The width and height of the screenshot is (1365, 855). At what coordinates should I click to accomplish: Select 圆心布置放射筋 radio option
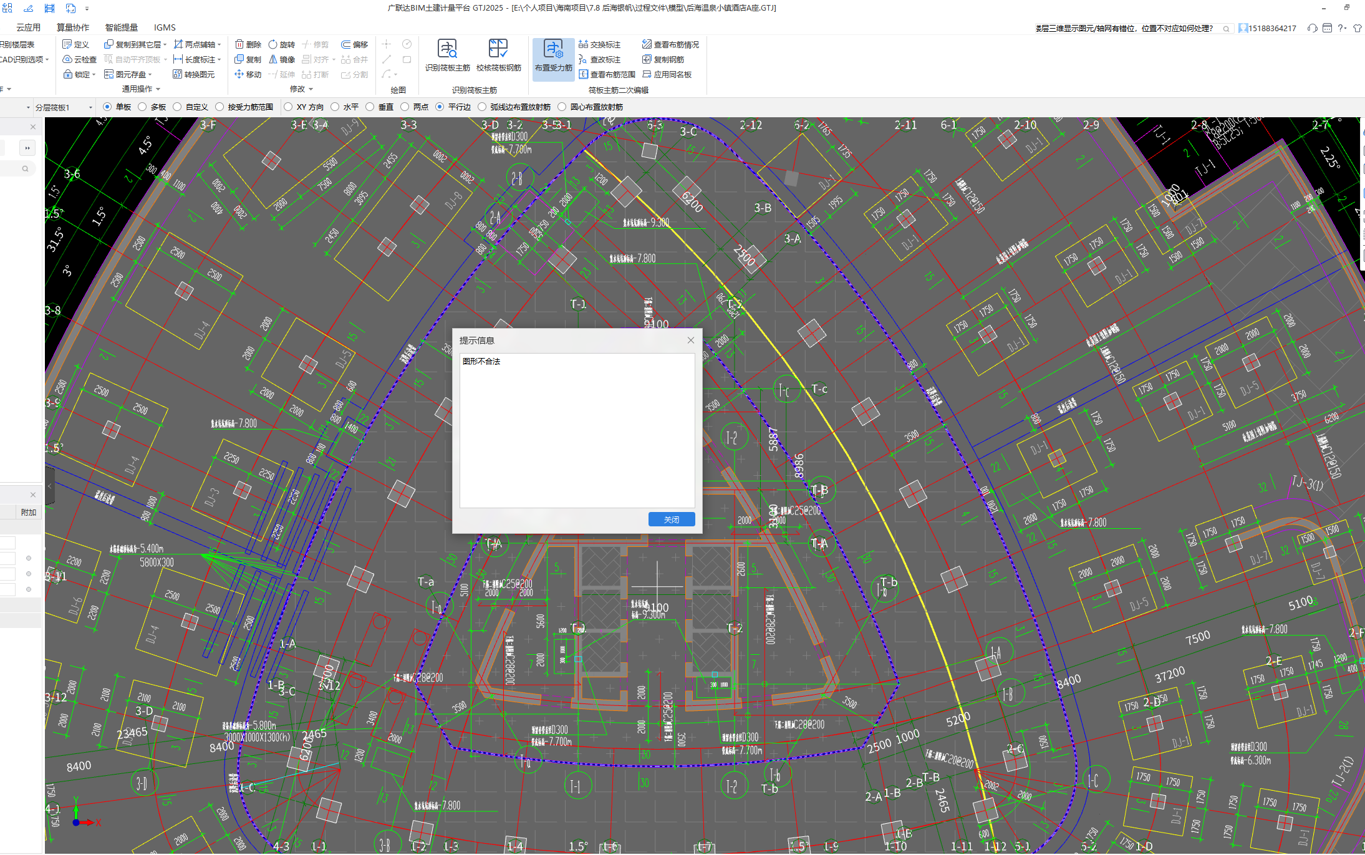pyautogui.click(x=562, y=107)
